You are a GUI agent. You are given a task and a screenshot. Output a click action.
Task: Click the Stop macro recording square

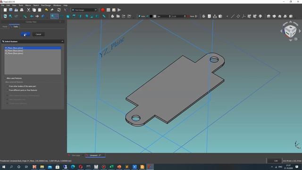click(108, 10)
